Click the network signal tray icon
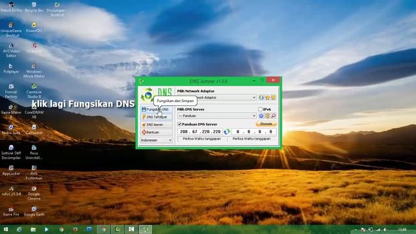416x234 pixels. 378,229
